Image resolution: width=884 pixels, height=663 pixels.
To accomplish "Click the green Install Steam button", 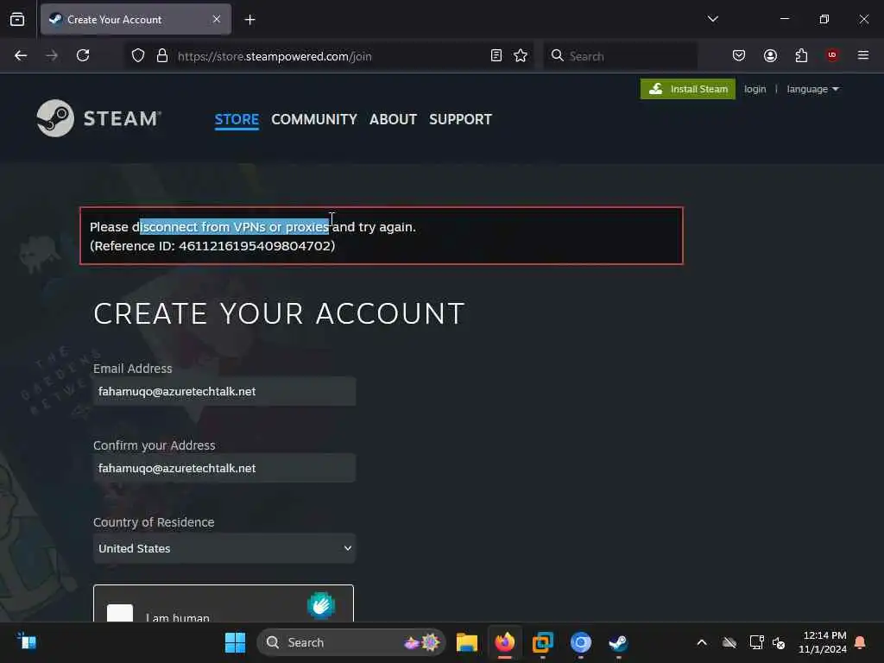I will coord(688,89).
